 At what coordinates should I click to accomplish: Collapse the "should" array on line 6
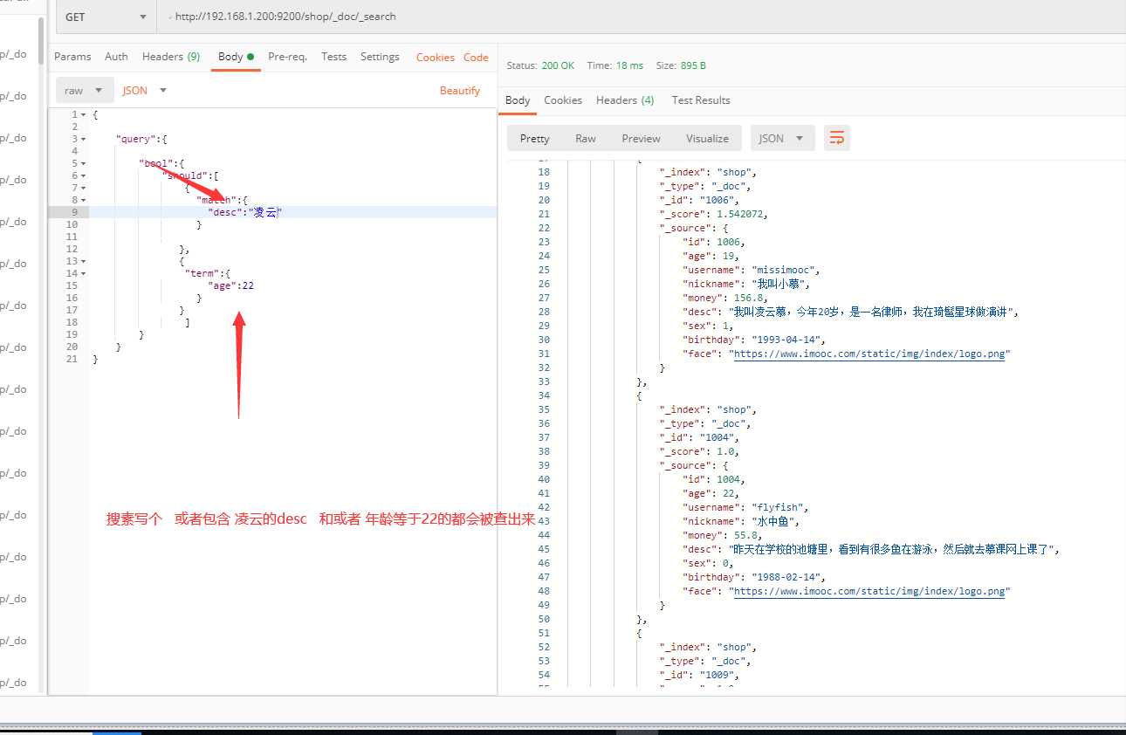84,175
